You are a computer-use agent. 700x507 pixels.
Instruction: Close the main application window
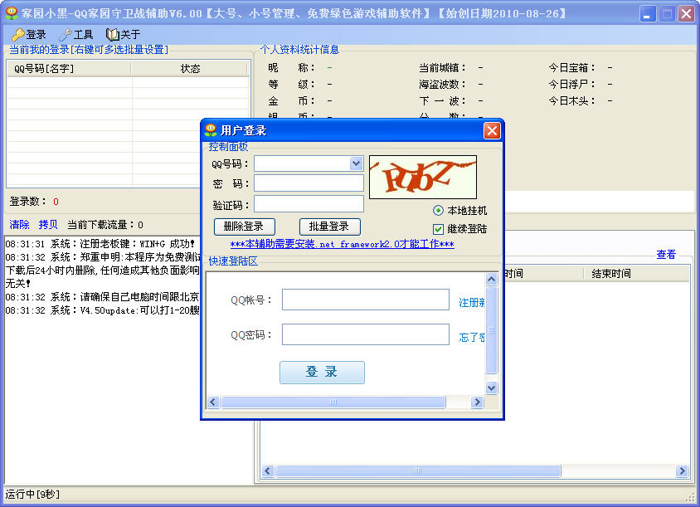point(686,14)
